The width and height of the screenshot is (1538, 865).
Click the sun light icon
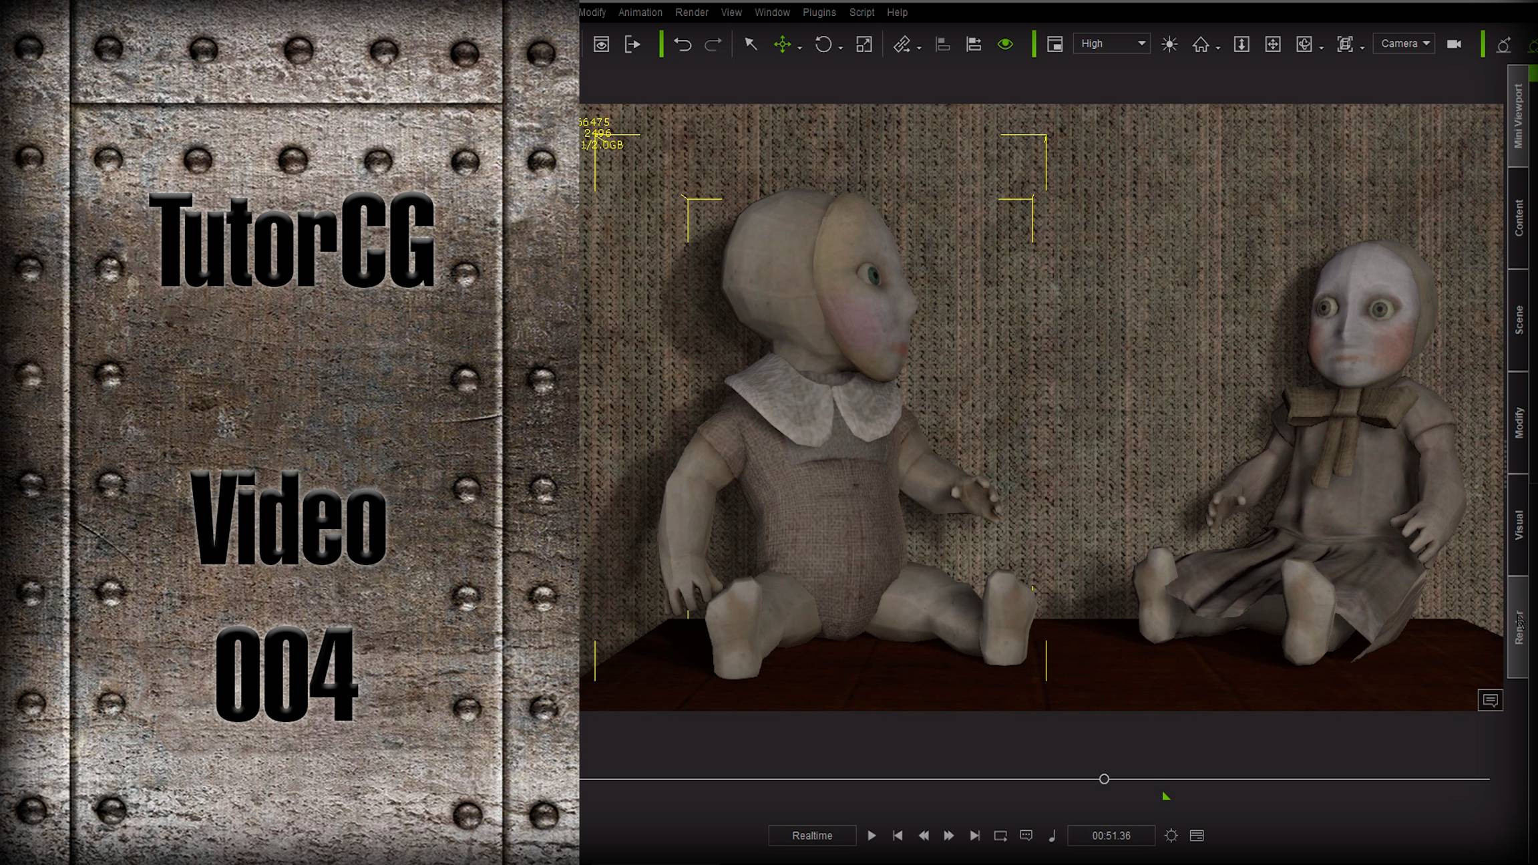1169,44
